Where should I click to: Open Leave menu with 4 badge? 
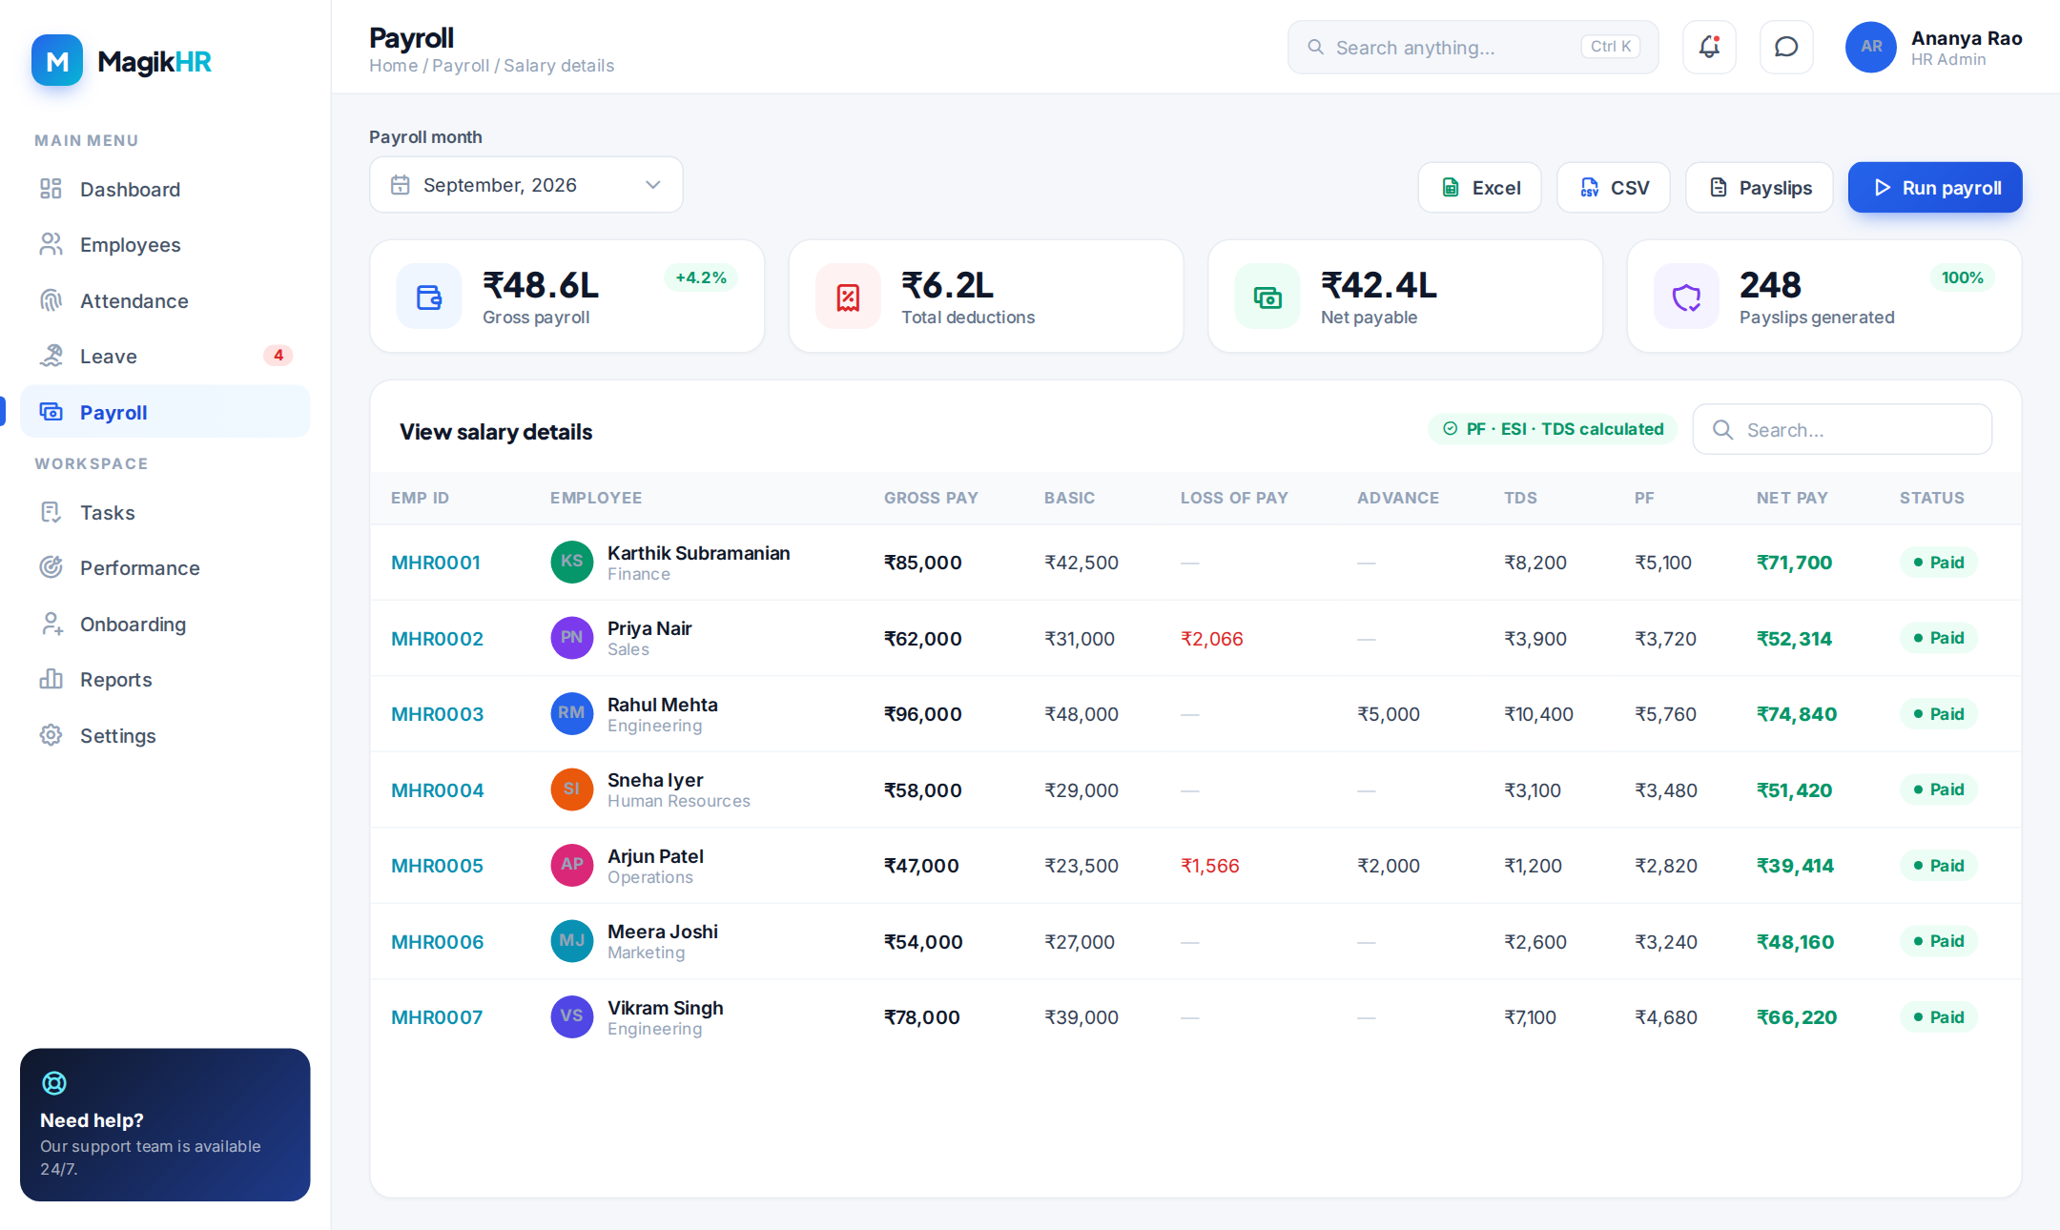pyautogui.click(x=165, y=356)
